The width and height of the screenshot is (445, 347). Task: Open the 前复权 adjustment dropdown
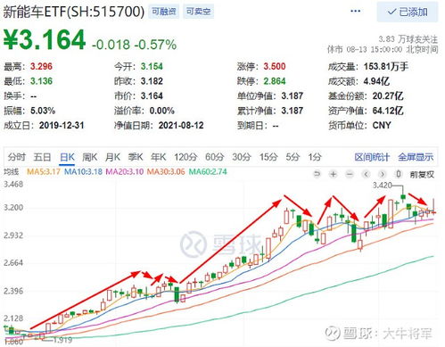(x=422, y=174)
